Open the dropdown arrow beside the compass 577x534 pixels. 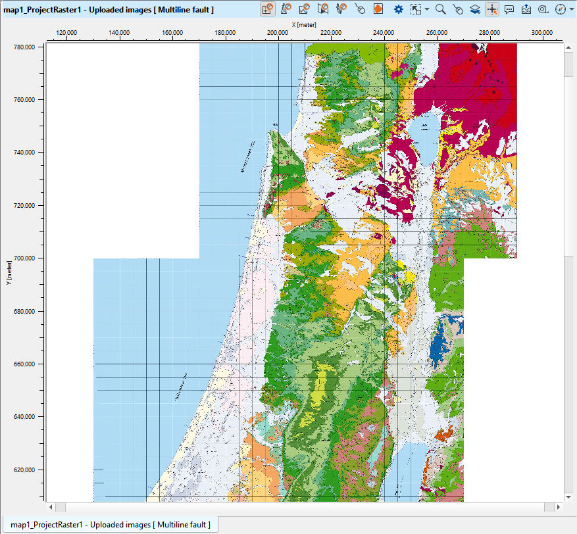[570, 9]
